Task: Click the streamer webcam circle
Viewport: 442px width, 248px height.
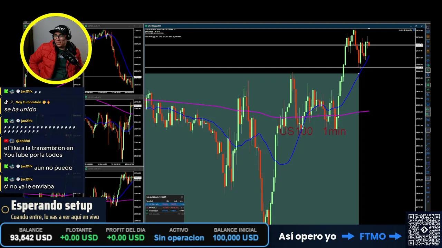Action: click(x=56, y=49)
